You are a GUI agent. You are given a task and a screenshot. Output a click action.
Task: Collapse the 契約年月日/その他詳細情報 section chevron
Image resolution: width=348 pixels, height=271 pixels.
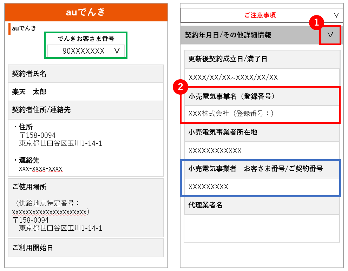tap(330, 36)
